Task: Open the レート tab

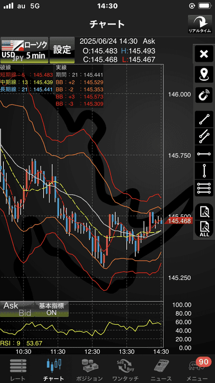Action: (x=18, y=370)
